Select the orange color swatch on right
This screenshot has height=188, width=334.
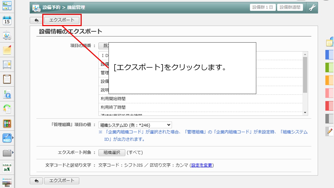click(x=330, y=80)
